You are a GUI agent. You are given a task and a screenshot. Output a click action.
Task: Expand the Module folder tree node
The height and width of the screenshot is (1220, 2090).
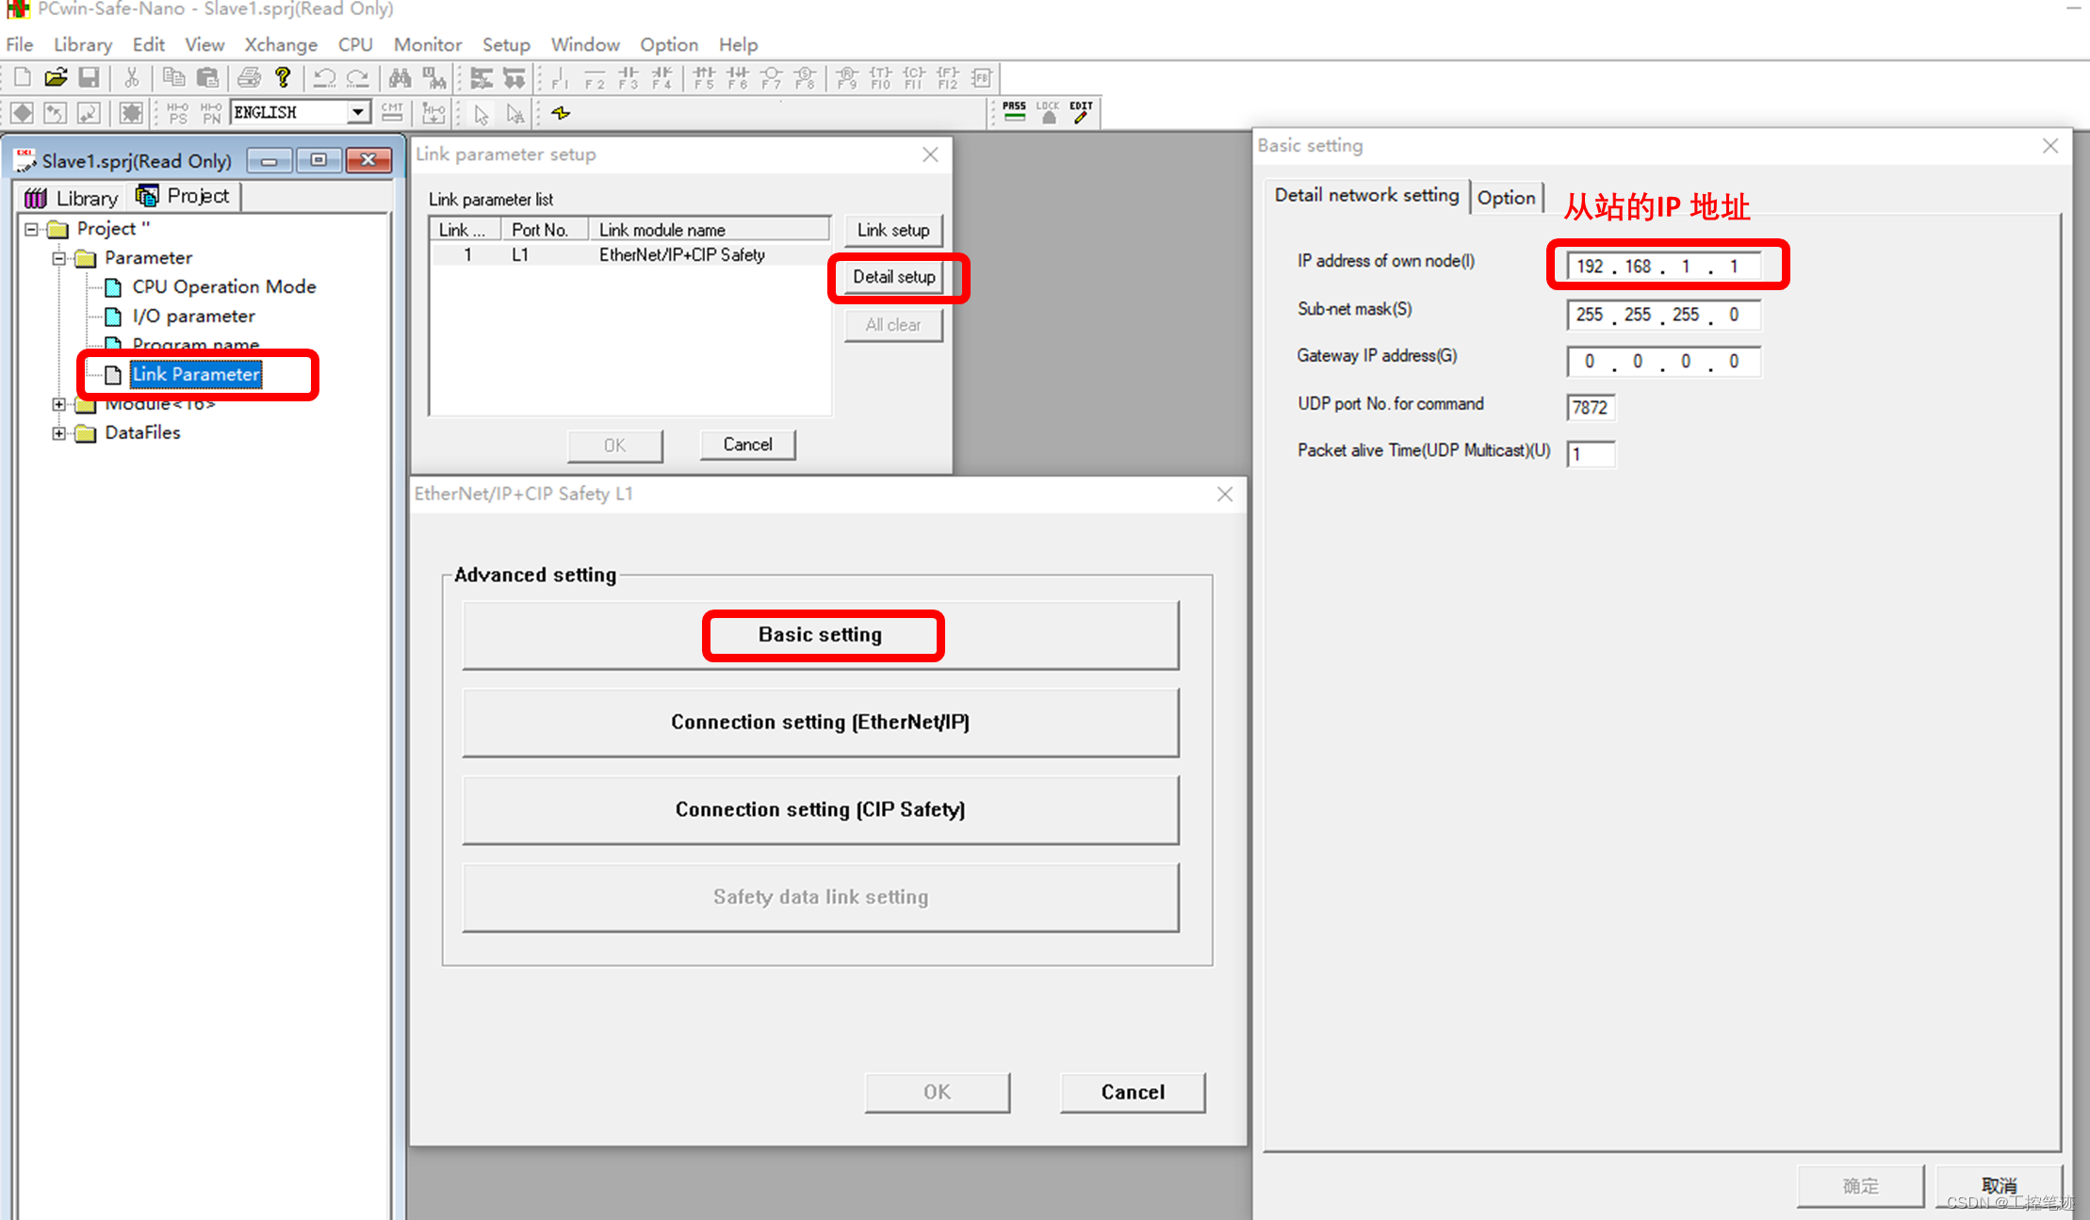(59, 404)
